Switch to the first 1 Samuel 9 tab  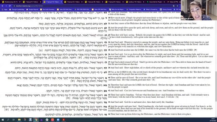[32, 2]
